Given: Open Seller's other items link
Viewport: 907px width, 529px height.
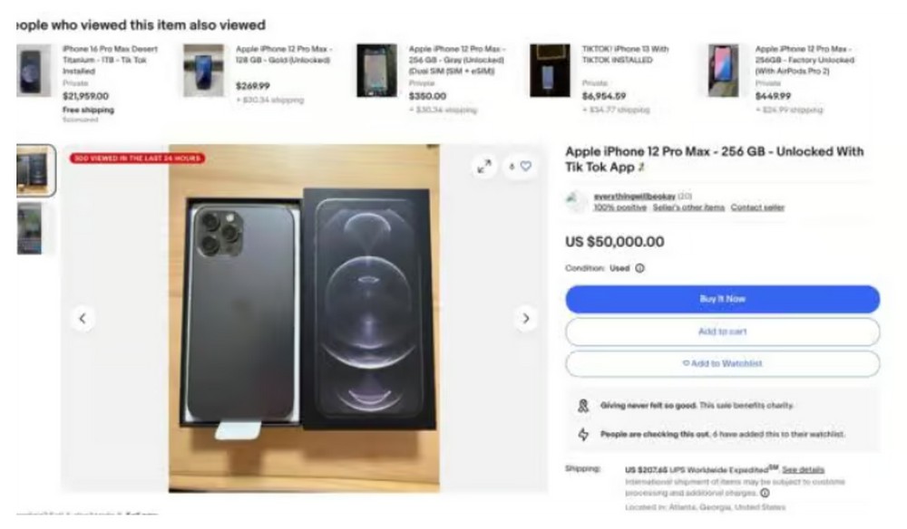Looking at the screenshot, I should tap(688, 207).
